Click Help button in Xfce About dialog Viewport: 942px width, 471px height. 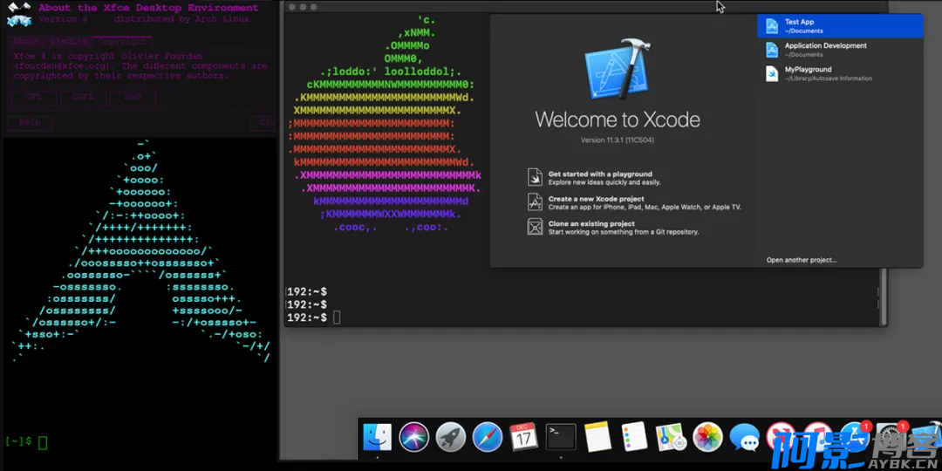(x=30, y=123)
